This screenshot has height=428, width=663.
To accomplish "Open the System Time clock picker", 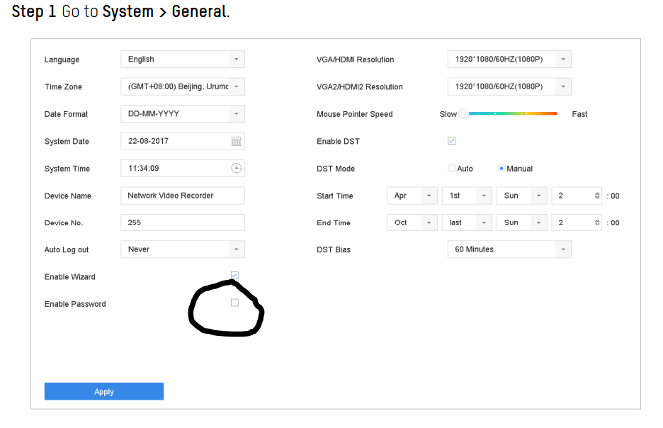I will 237,168.
